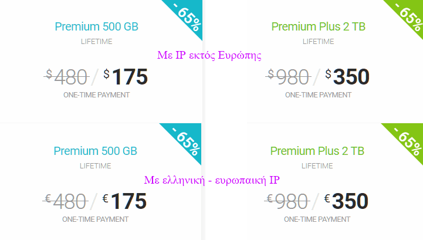Click the crossed-out €980 original price

pyautogui.click(x=287, y=201)
